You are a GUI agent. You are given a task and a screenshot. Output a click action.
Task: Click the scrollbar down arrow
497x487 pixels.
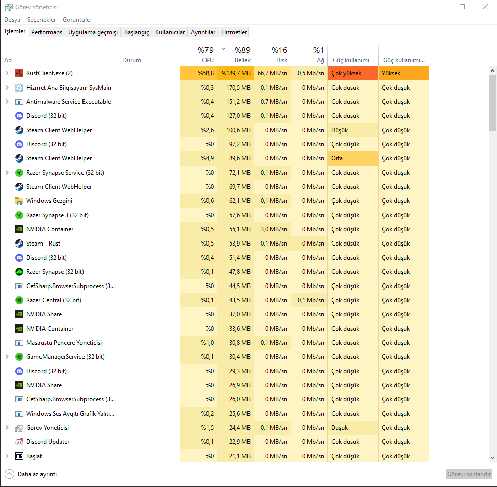coord(492,457)
